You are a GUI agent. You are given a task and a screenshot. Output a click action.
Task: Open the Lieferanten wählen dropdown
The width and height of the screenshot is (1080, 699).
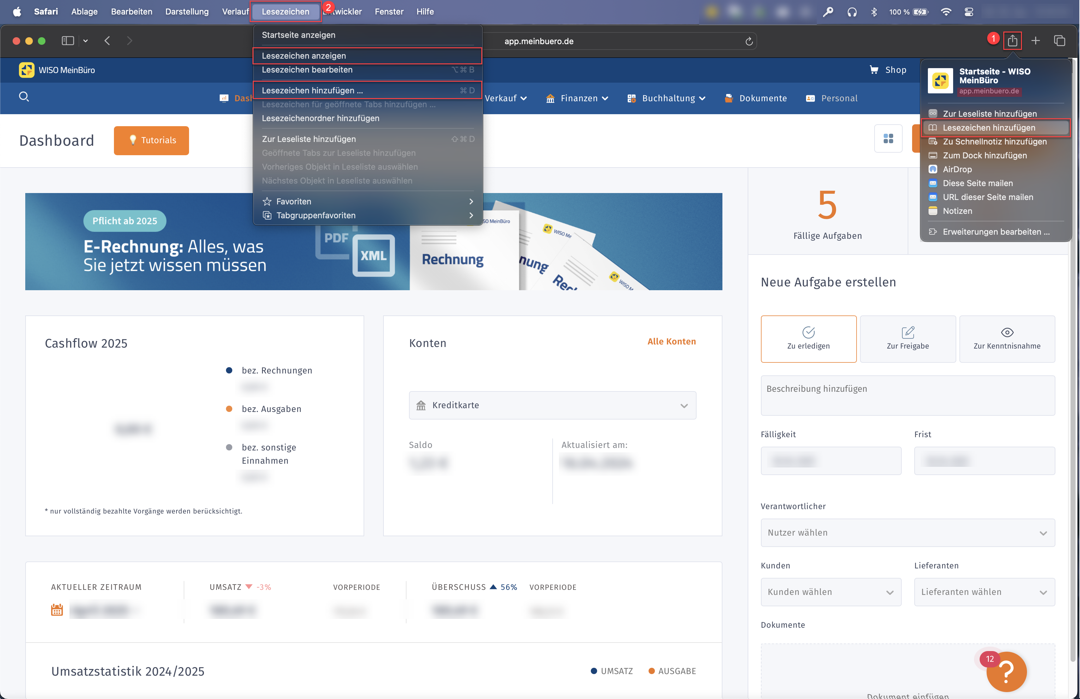984,591
